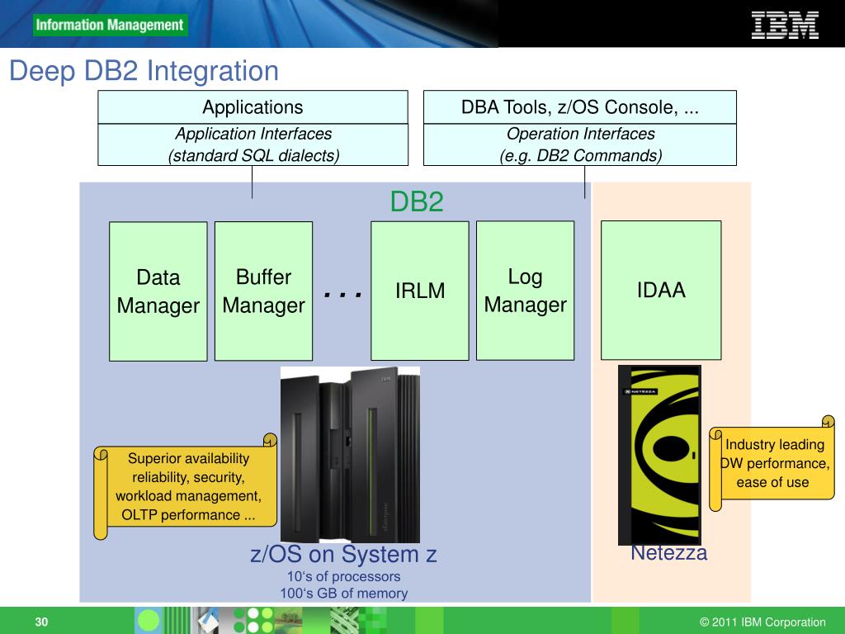Click the Log Manager box

526,290
